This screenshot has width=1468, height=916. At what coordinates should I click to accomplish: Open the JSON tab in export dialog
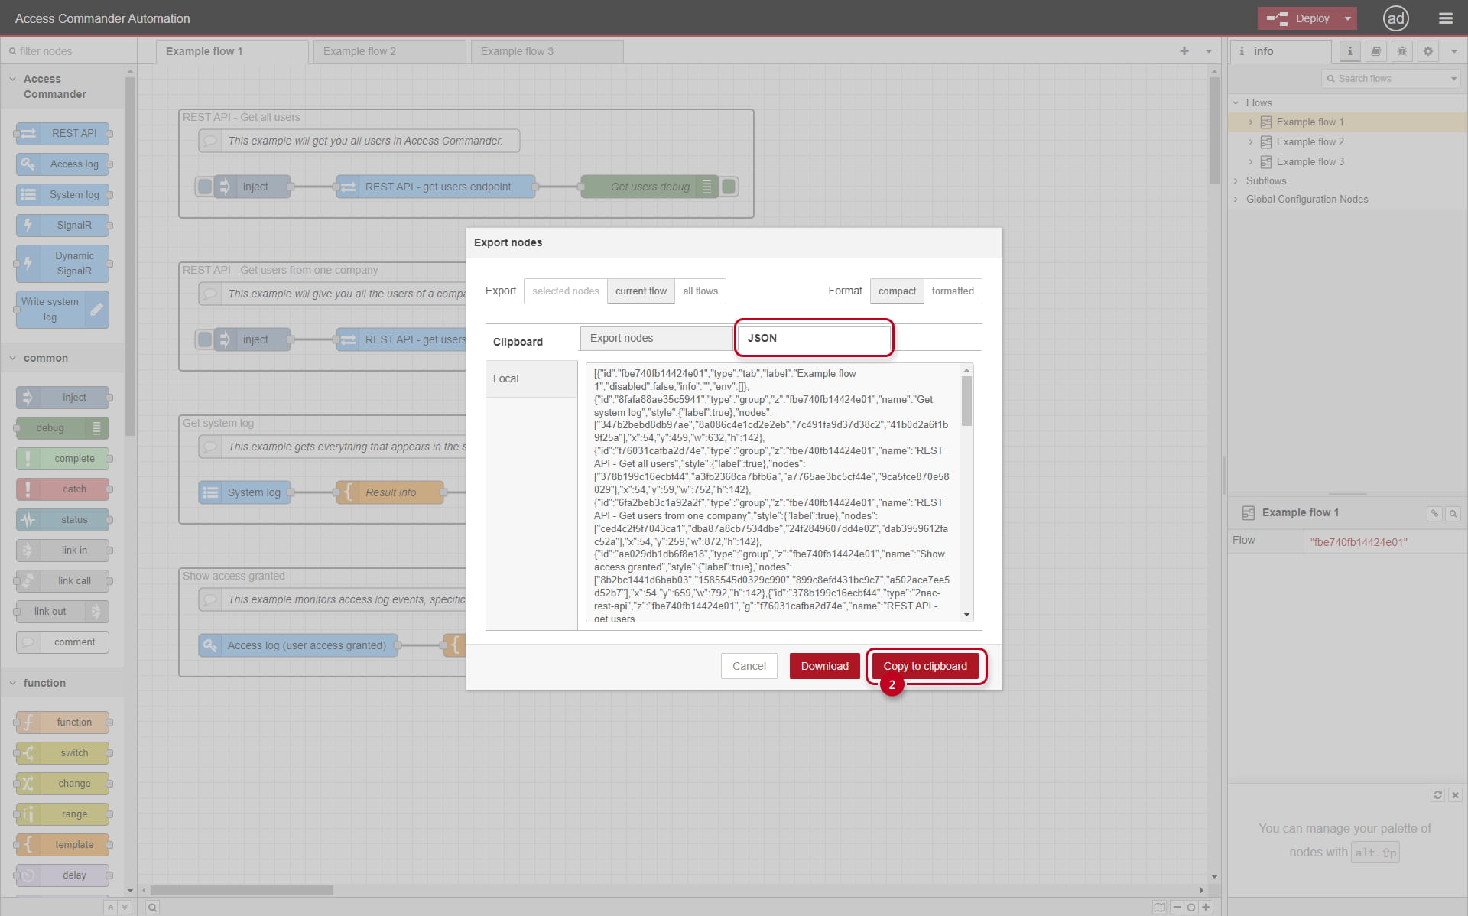pyautogui.click(x=814, y=338)
